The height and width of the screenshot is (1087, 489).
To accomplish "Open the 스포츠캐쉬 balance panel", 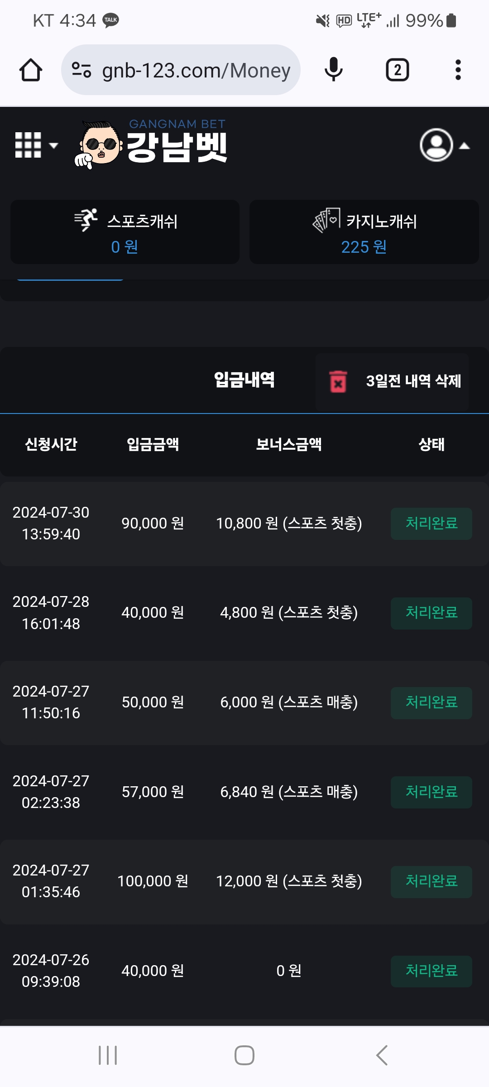I will coord(125,232).
